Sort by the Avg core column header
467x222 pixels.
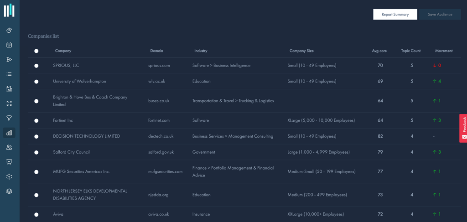[379, 51]
